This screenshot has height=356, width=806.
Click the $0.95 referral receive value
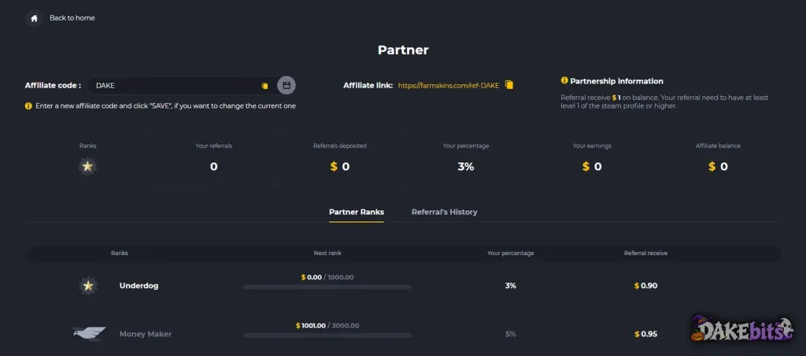(645, 334)
